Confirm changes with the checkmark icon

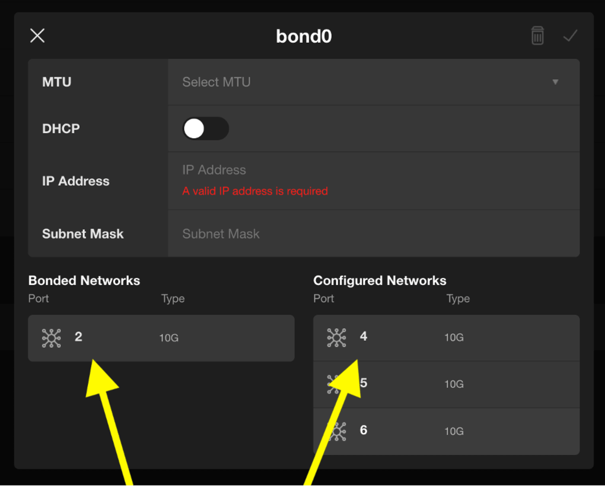(x=570, y=36)
